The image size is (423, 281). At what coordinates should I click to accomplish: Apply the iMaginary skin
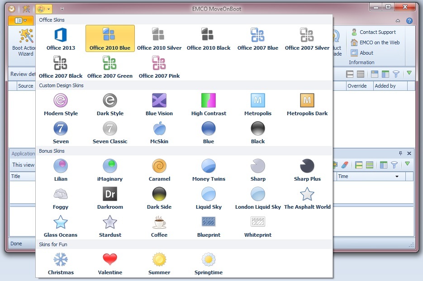[x=110, y=170]
